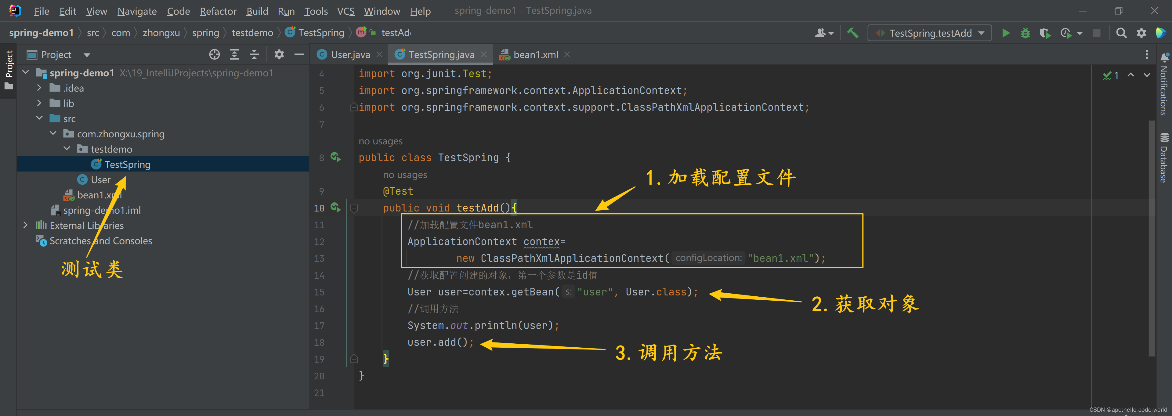Click the Debug bug icon
This screenshot has height=416, width=1172.
[x=1025, y=33]
